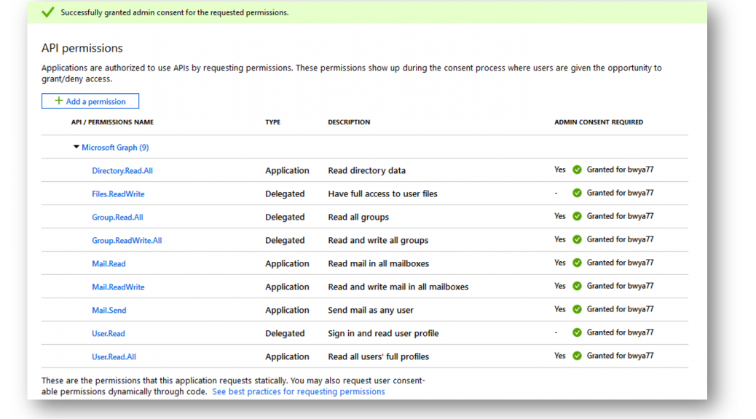Image resolution: width=756 pixels, height=419 pixels.
Task: Follow 'See best practices for requesting permissions' link
Action: pyautogui.click(x=299, y=391)
